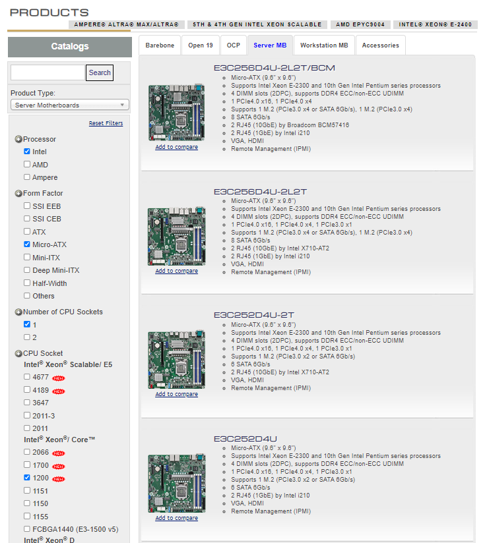The image size is (487, 543).
Task: Enable the SSI EEB form factor
Action: (x=27, y=206)
